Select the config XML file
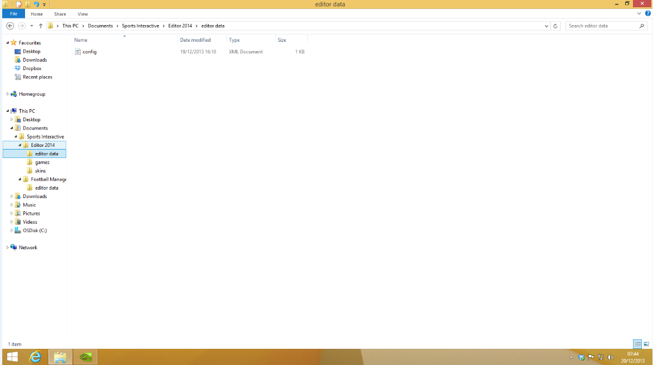The image size is (653, 365). pyautogui.click(x=89, y=52)
